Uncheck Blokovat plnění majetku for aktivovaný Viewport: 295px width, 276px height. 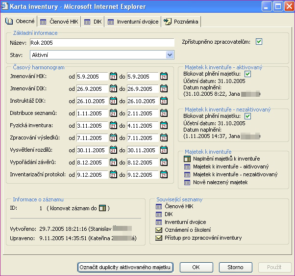[x=247, y=74]
